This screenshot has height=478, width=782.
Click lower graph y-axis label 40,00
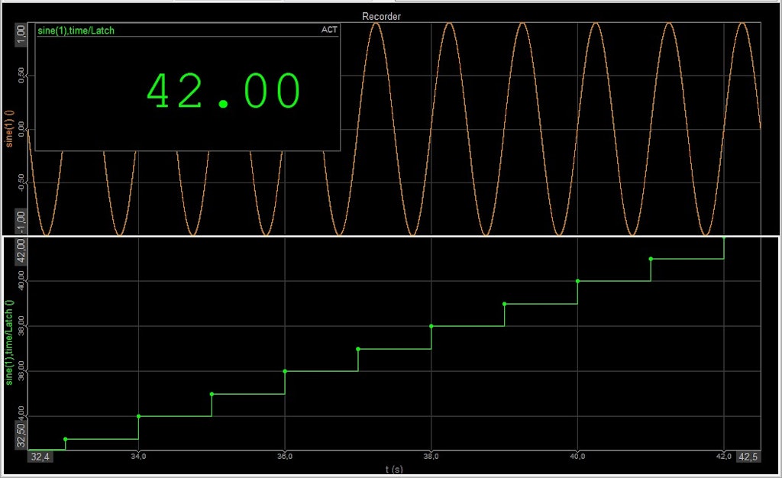21,280
